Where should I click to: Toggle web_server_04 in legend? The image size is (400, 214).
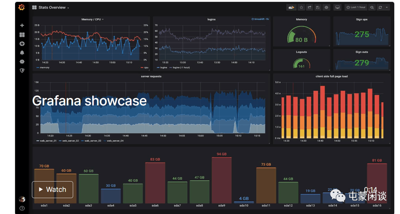113,141
